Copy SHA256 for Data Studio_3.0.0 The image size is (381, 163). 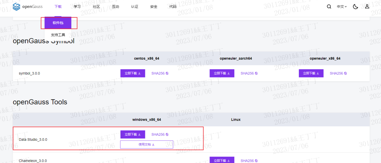(x=160, y=134)
